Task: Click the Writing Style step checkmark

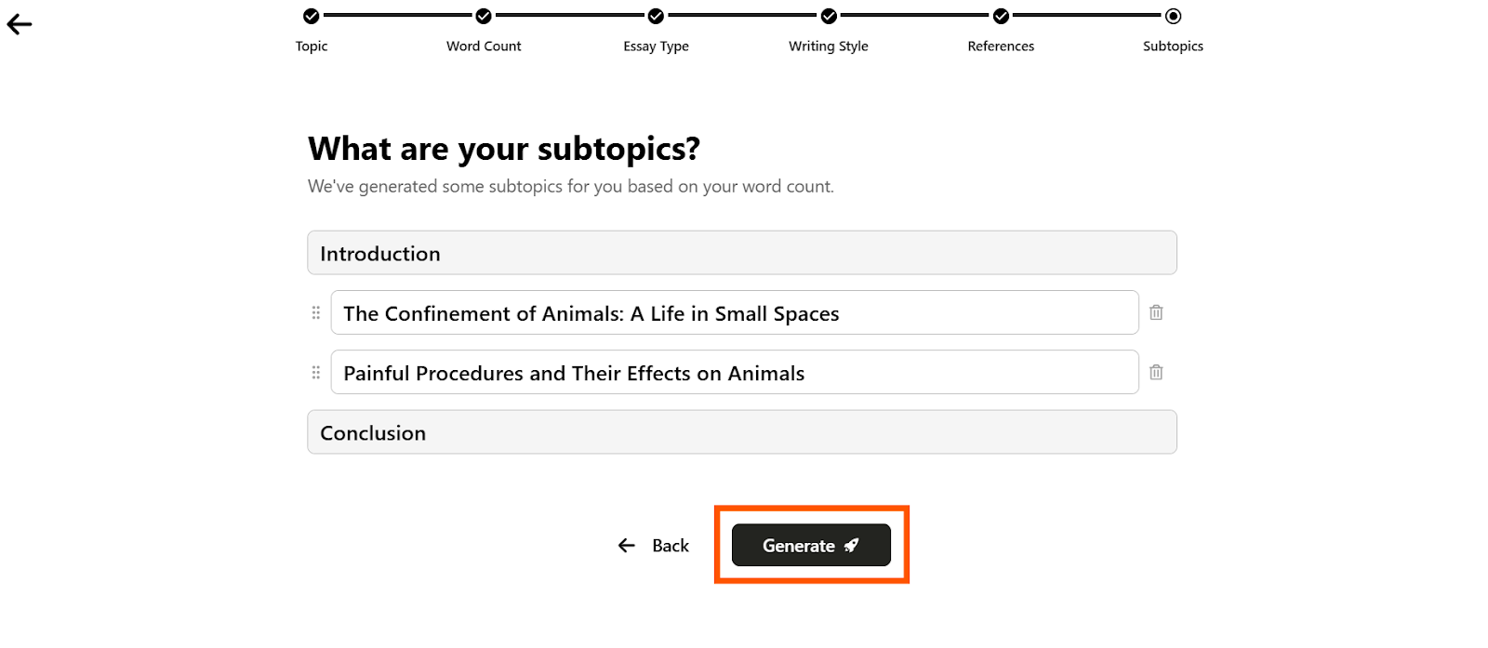Action: pos(829,16)
